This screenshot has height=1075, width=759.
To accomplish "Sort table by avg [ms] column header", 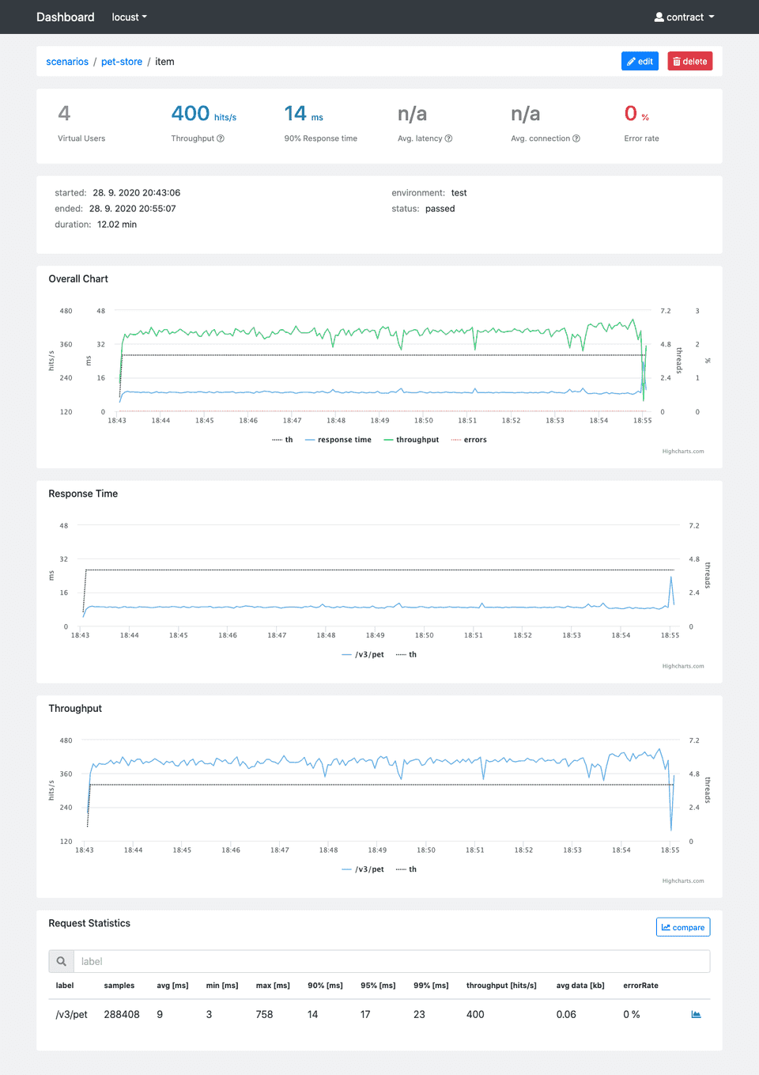I will point(172,986).
